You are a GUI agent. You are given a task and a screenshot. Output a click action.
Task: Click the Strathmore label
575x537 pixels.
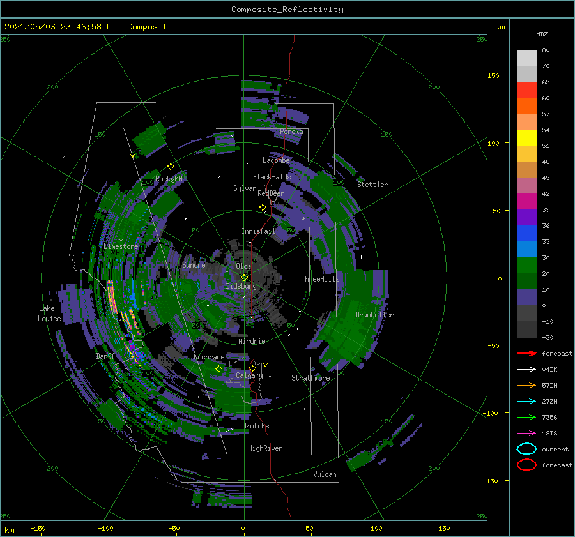tap(310, 378)
